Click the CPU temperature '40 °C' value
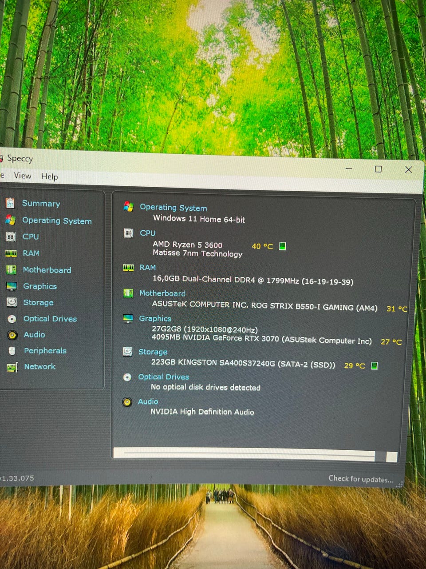This screenshot has height=569, width=426. click(262, 246)
